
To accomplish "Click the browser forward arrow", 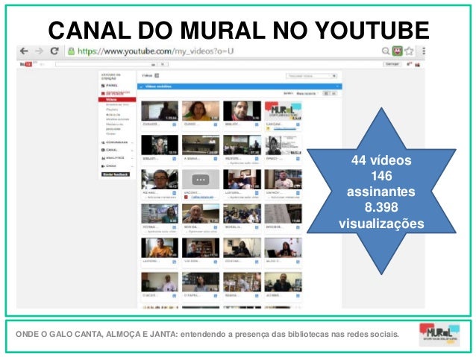I will 39,51.
